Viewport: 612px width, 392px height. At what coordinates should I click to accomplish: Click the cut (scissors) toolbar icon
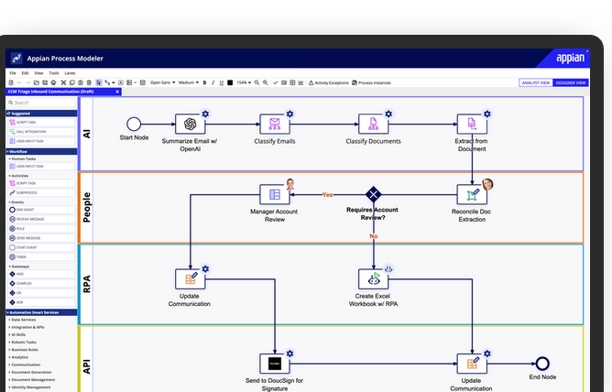63,82
